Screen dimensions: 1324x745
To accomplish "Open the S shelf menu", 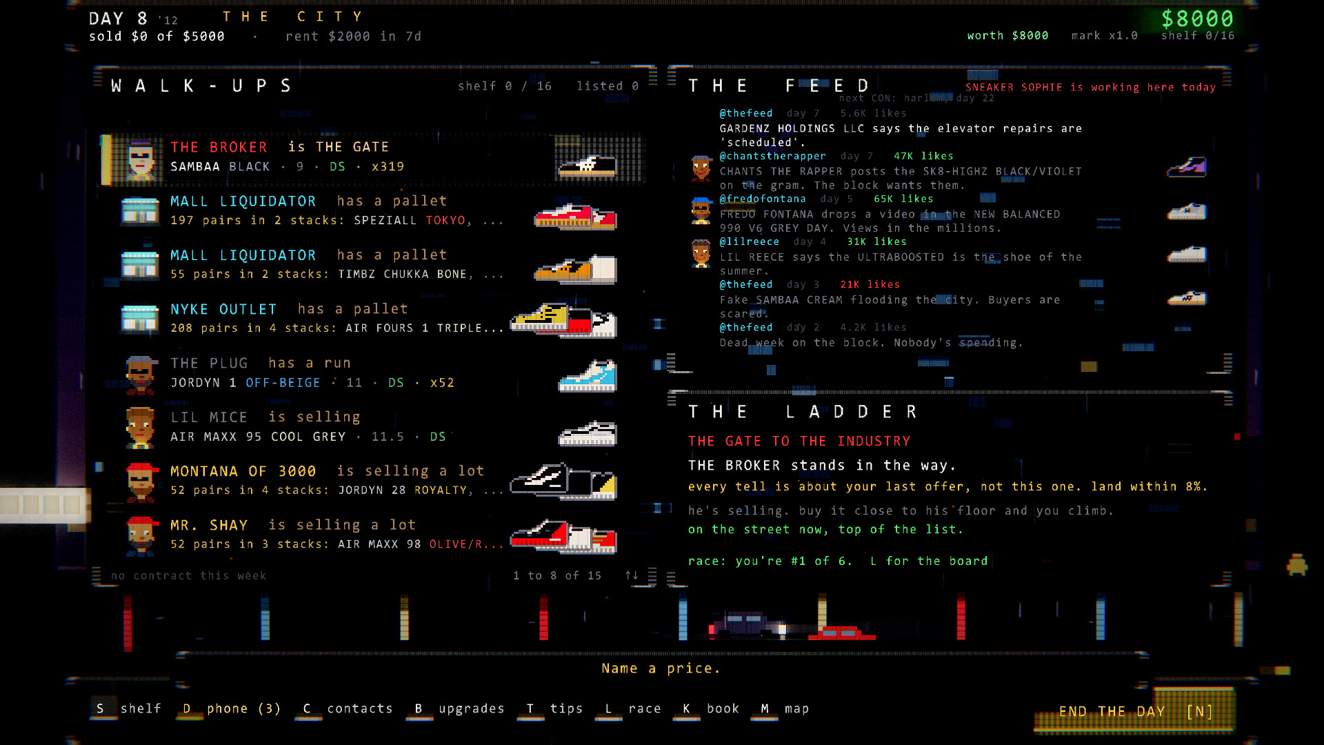I will coord(126,708).
